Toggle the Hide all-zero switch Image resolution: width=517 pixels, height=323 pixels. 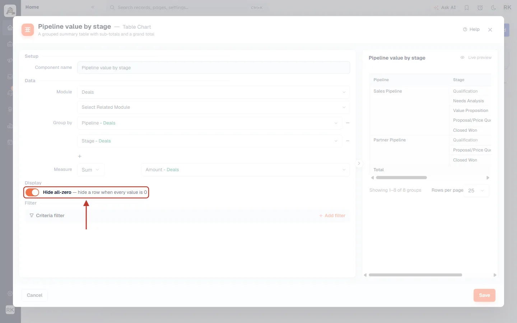pyautogui.click(x=32, y=192)
